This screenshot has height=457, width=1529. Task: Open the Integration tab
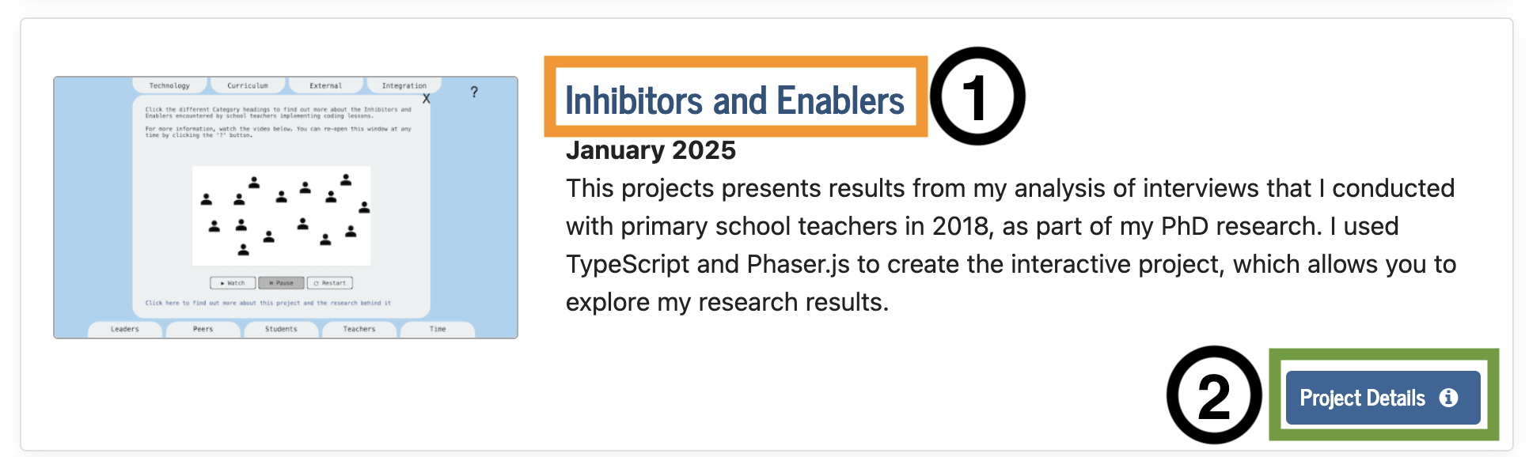404,85
